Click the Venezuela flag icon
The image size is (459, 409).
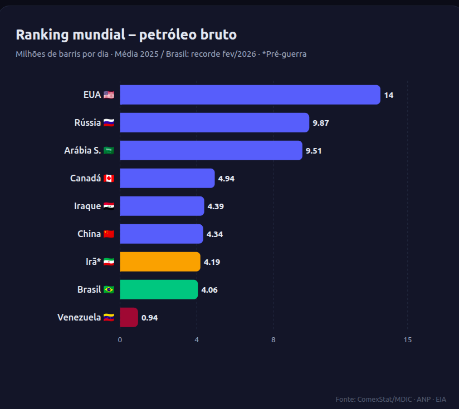tap(109, 318)
